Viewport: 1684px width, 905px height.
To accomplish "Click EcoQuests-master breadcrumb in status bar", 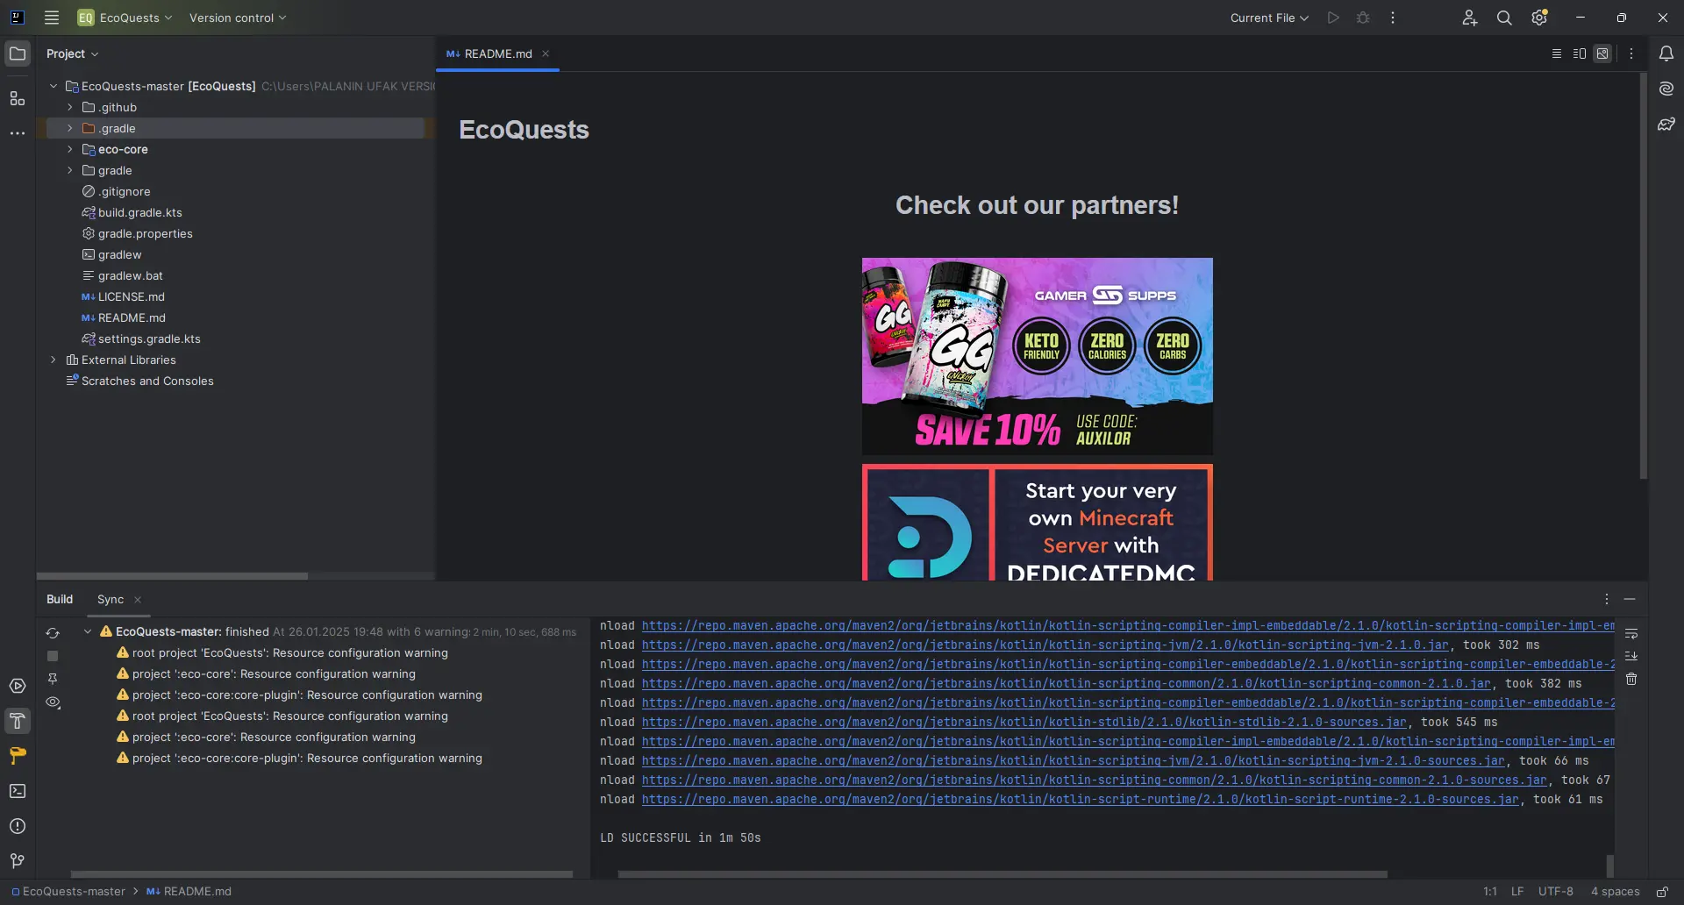I will 68,891.
